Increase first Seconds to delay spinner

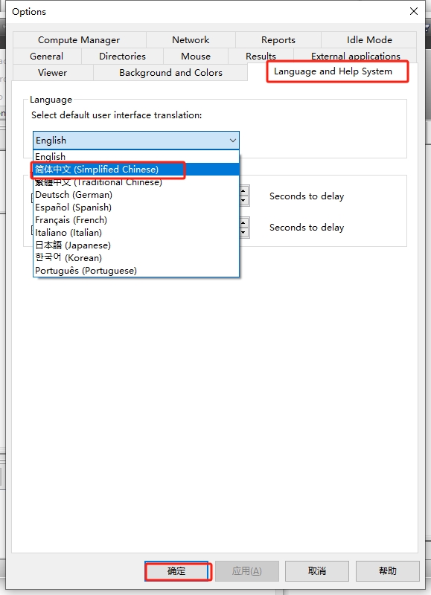[244, 190]
